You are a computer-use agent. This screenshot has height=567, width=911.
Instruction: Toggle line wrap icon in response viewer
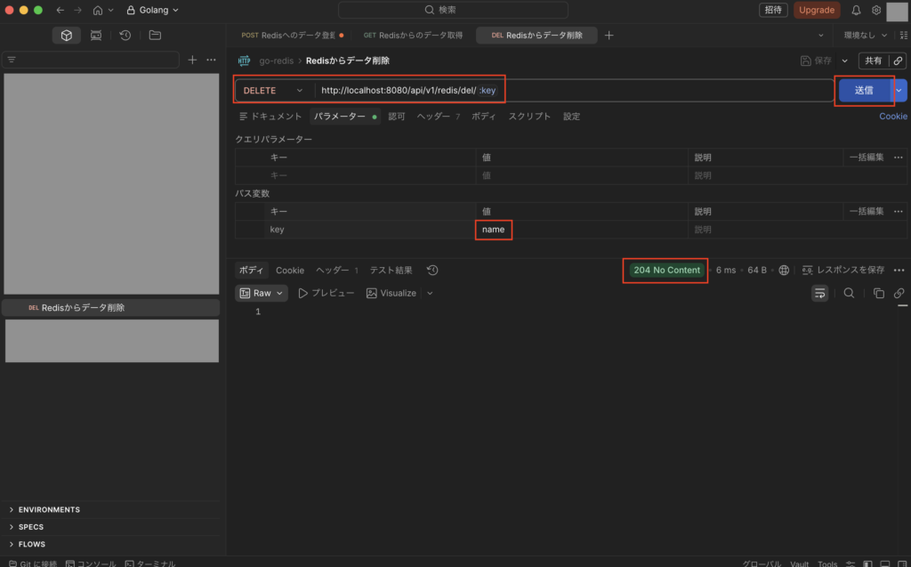(x=819, y=293)
